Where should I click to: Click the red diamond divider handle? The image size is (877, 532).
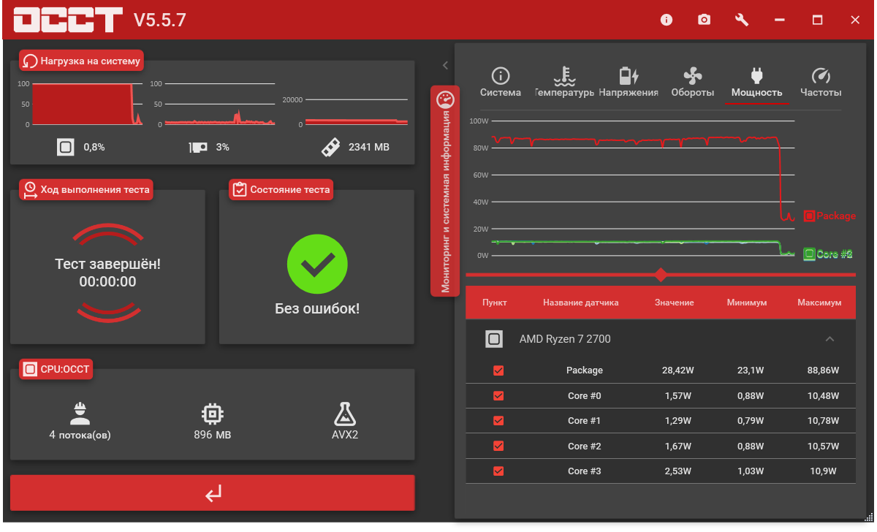point(661,275)
